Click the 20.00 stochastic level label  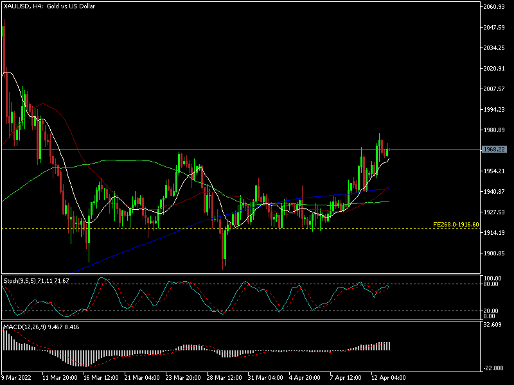click(x=492, y=311)
